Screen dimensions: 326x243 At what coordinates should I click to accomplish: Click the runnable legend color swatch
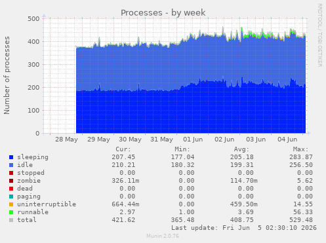pyautogui.click(x=11, y=212)
